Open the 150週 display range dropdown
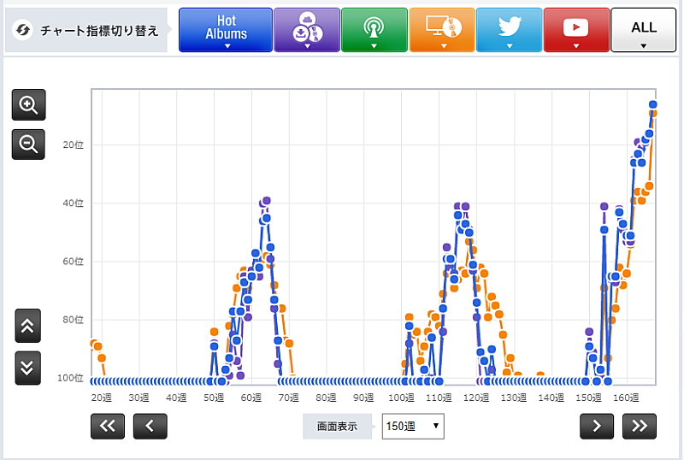The width and height of the screenshot is (684, 460). tap(413, 426)
